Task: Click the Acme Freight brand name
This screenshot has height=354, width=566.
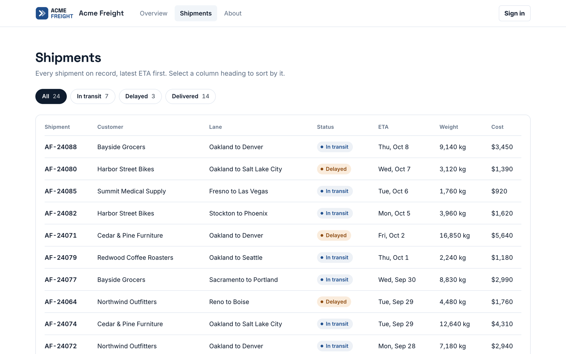Action: click(101, 13)
